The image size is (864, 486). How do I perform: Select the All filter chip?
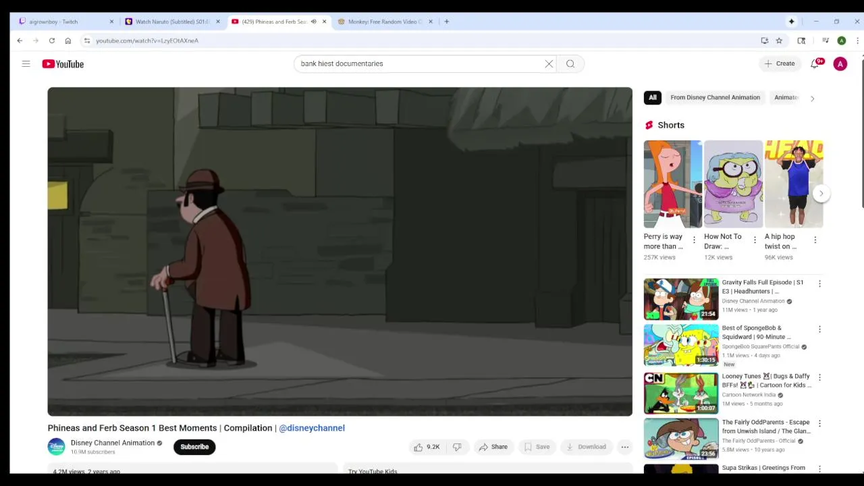(x=652, y=97)
